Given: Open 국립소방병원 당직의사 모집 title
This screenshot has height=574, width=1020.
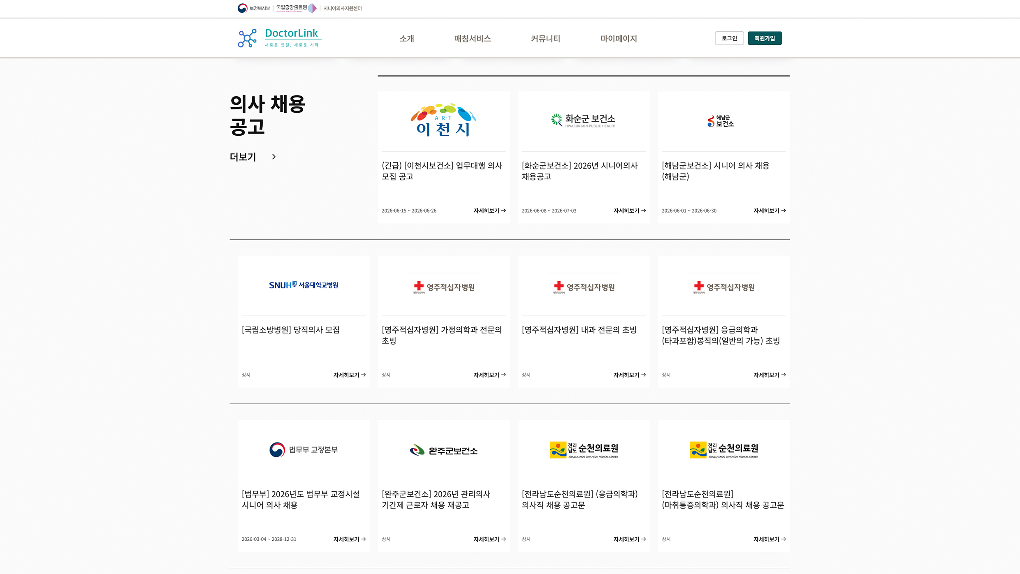Looking at the screenshot, I should [290, 330].
